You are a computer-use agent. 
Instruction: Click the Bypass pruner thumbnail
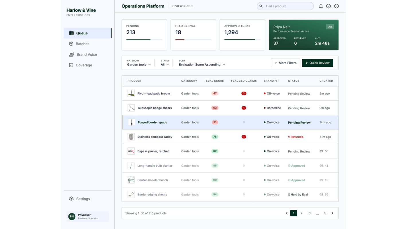(x=131, y=151)
